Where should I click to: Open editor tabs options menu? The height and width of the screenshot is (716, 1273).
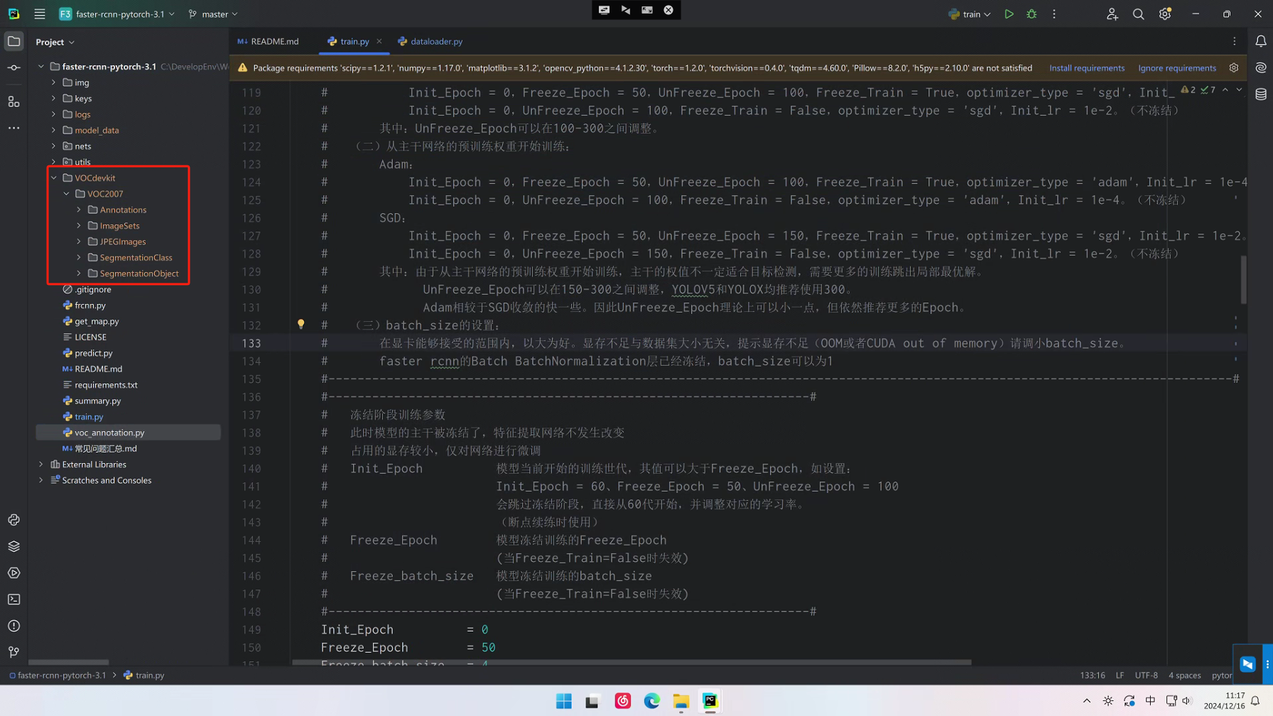pos(1235,41)
